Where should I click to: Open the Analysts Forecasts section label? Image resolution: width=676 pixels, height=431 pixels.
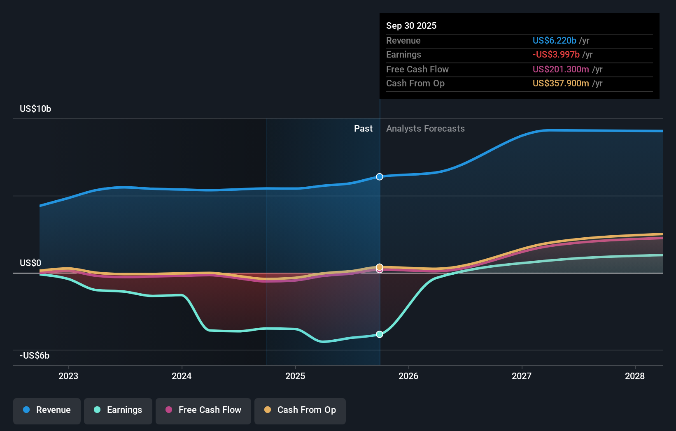point(425,128)
